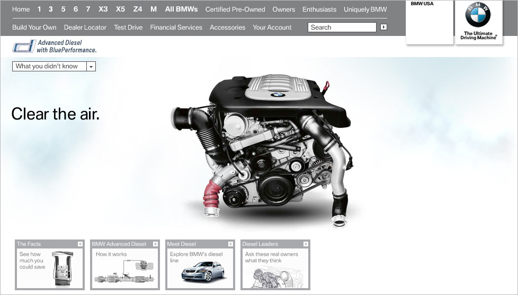
Task: Click the Search input field
Action: [x=342, y=27]
